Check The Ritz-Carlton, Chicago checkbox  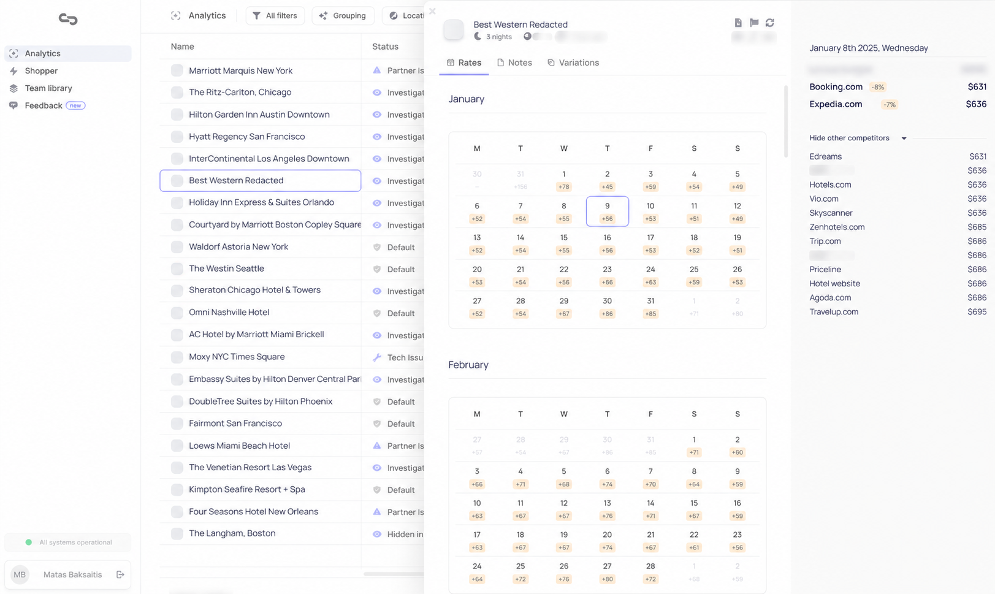pyautogui.click(x=177, y=93)
